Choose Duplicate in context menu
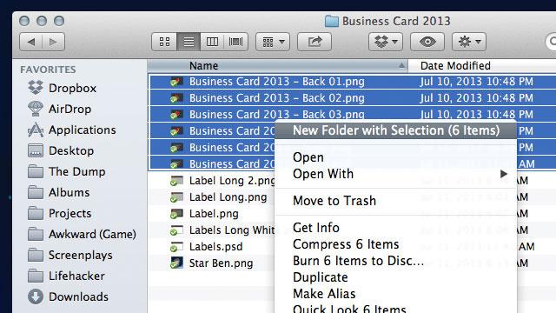 (396, 277)
